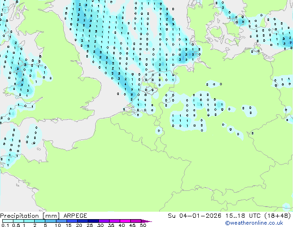The width and height of the screenshot is (293, 227).
Task: Pick the 20–25 mm dark blue legend swatch
Action: (83, 221)
